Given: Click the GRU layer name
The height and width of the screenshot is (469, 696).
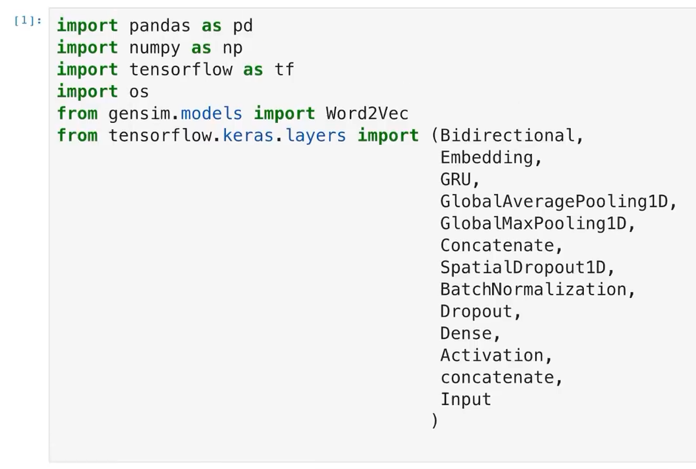Looking at the screenshot, I should 455,179.
